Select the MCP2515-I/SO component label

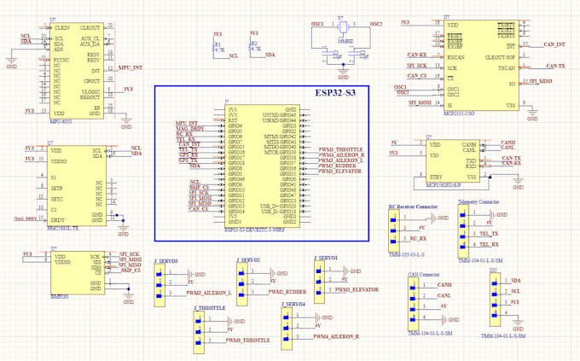pos(459,114)
